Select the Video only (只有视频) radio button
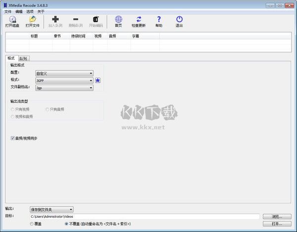 coord(12,109)
